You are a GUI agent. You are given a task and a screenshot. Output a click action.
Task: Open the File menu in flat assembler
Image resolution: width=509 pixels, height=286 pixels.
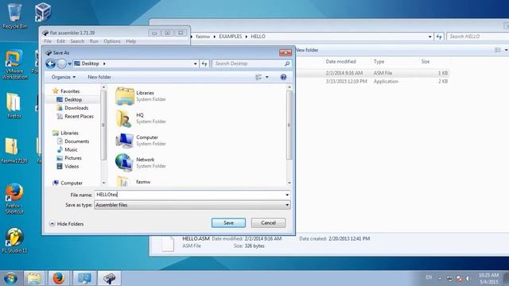pos(48,41)
